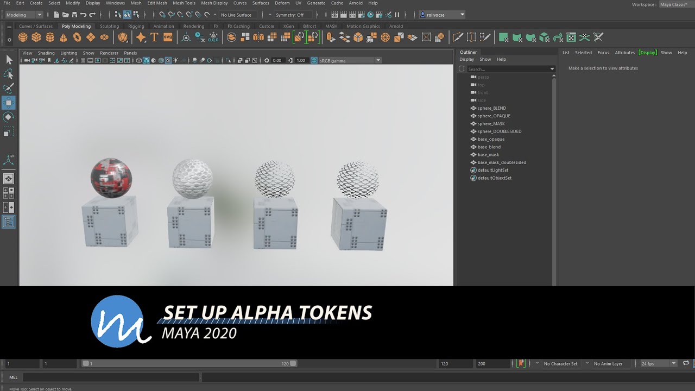Image resolution: width=695 pixels, height=391 pixels.
Task: Activate the Paint Selection tool
Action: [9, 88]
